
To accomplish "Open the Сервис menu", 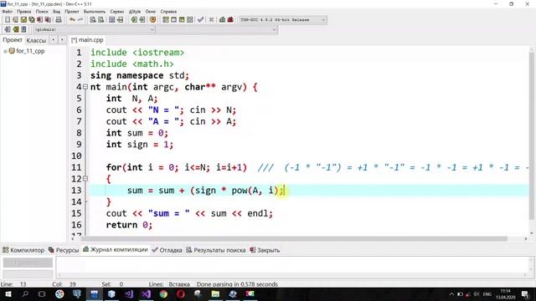I will point(117,12).
